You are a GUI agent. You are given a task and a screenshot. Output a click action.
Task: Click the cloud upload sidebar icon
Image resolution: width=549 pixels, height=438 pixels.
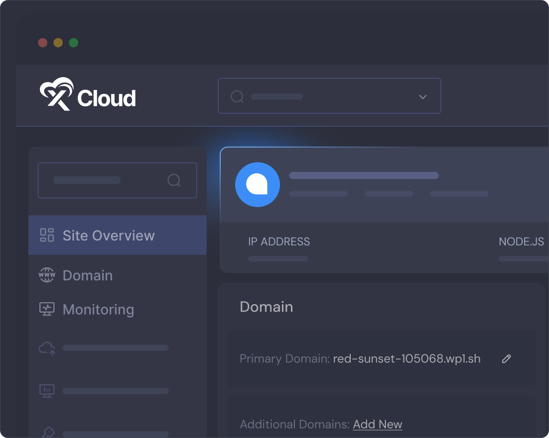[47, 348]
